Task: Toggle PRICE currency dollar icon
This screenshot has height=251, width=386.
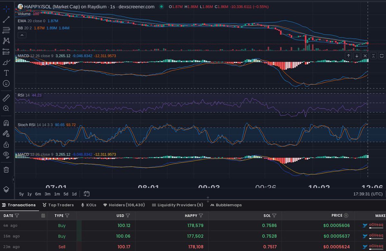Action: pyautogui.click(x=346, y=216)
